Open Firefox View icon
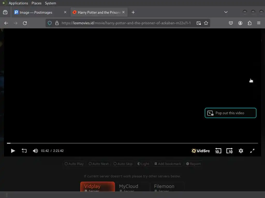The image size is (265, 198). [x=5, y=12]
